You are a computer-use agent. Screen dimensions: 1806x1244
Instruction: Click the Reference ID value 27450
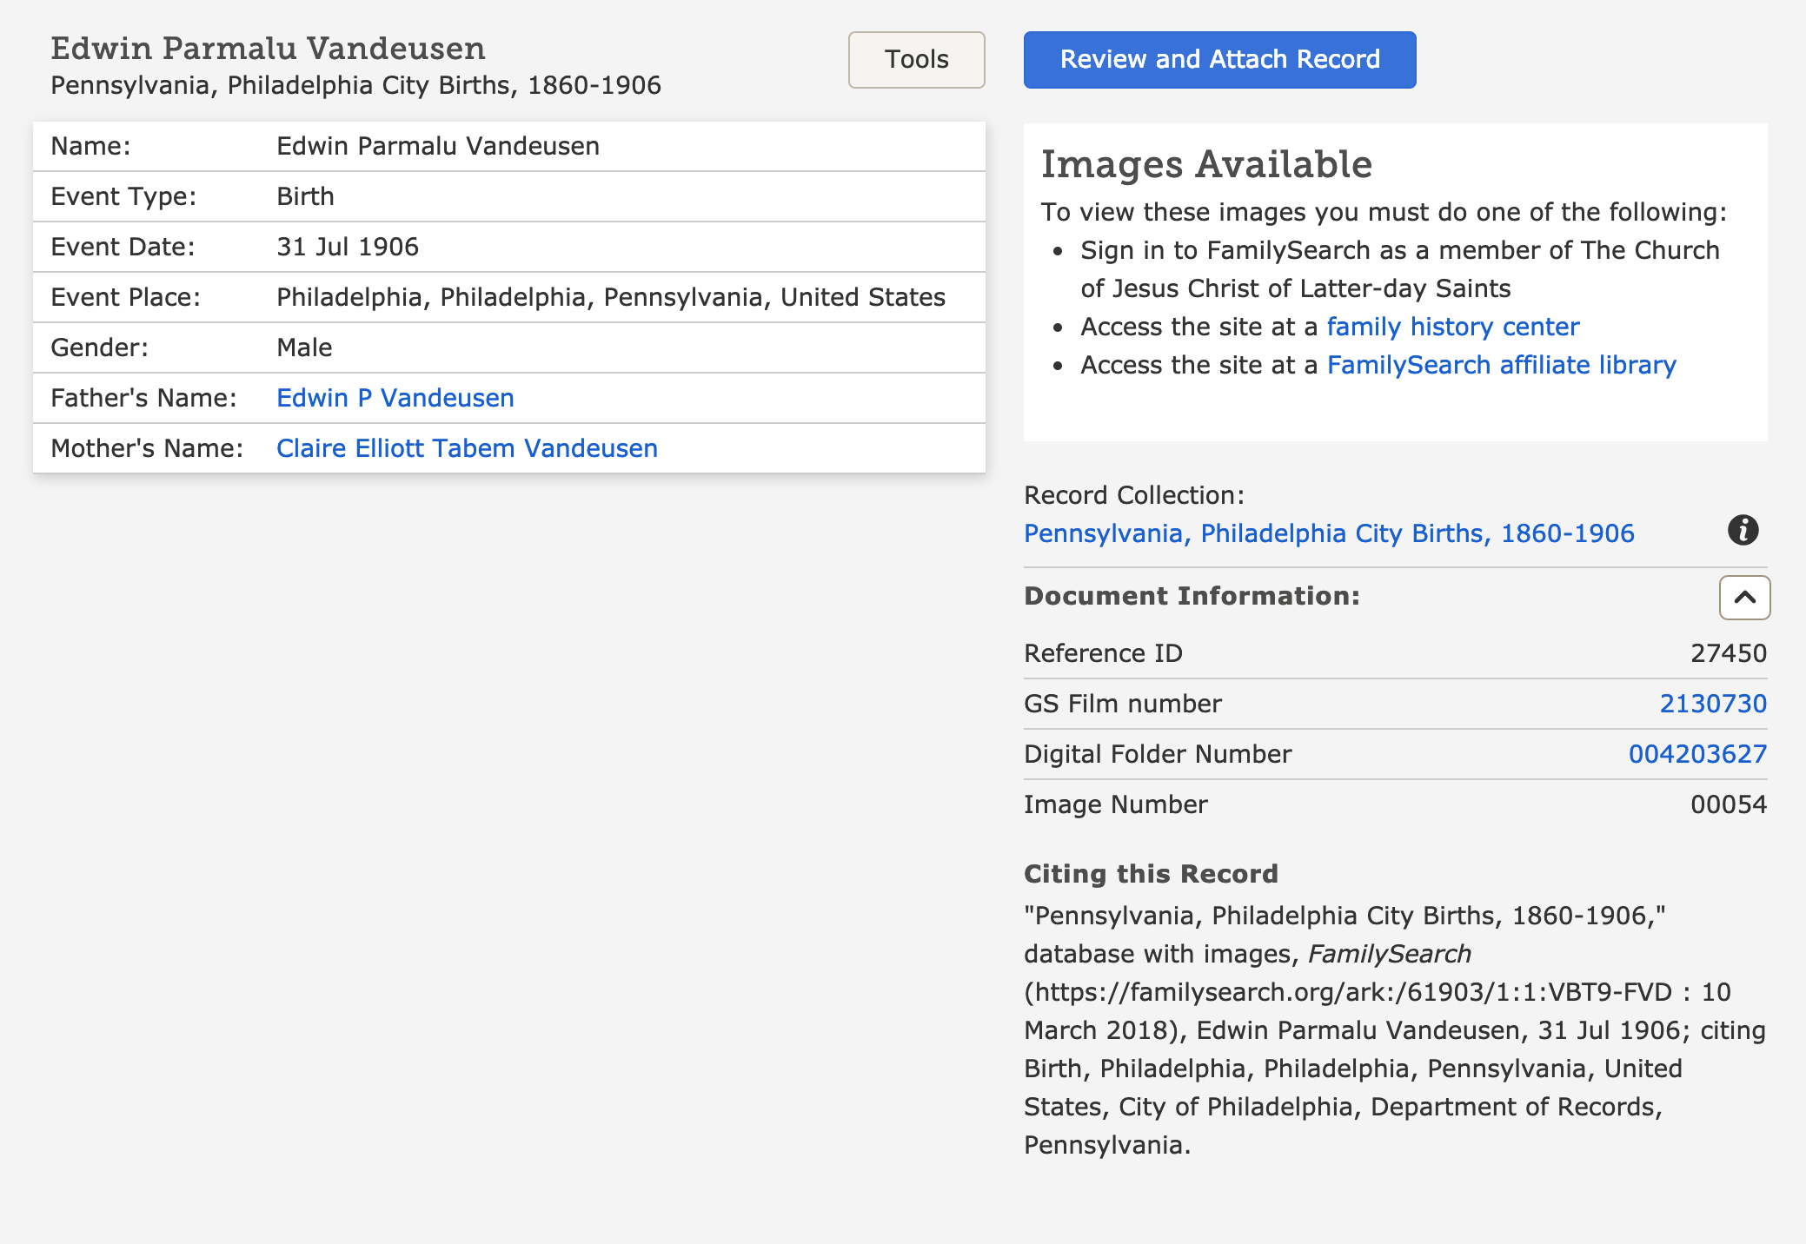[x=1728, y=653]
